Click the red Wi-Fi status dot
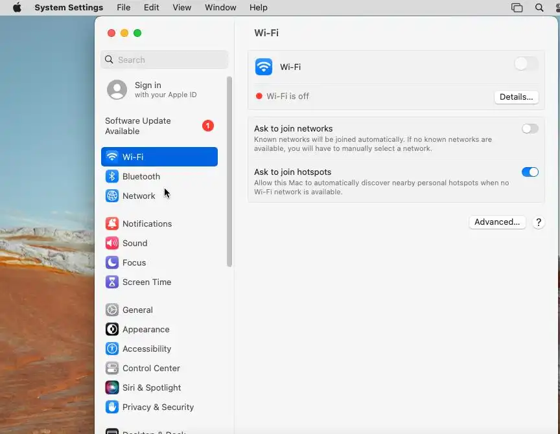The image size is (560, 434). (x=259, y=96)
